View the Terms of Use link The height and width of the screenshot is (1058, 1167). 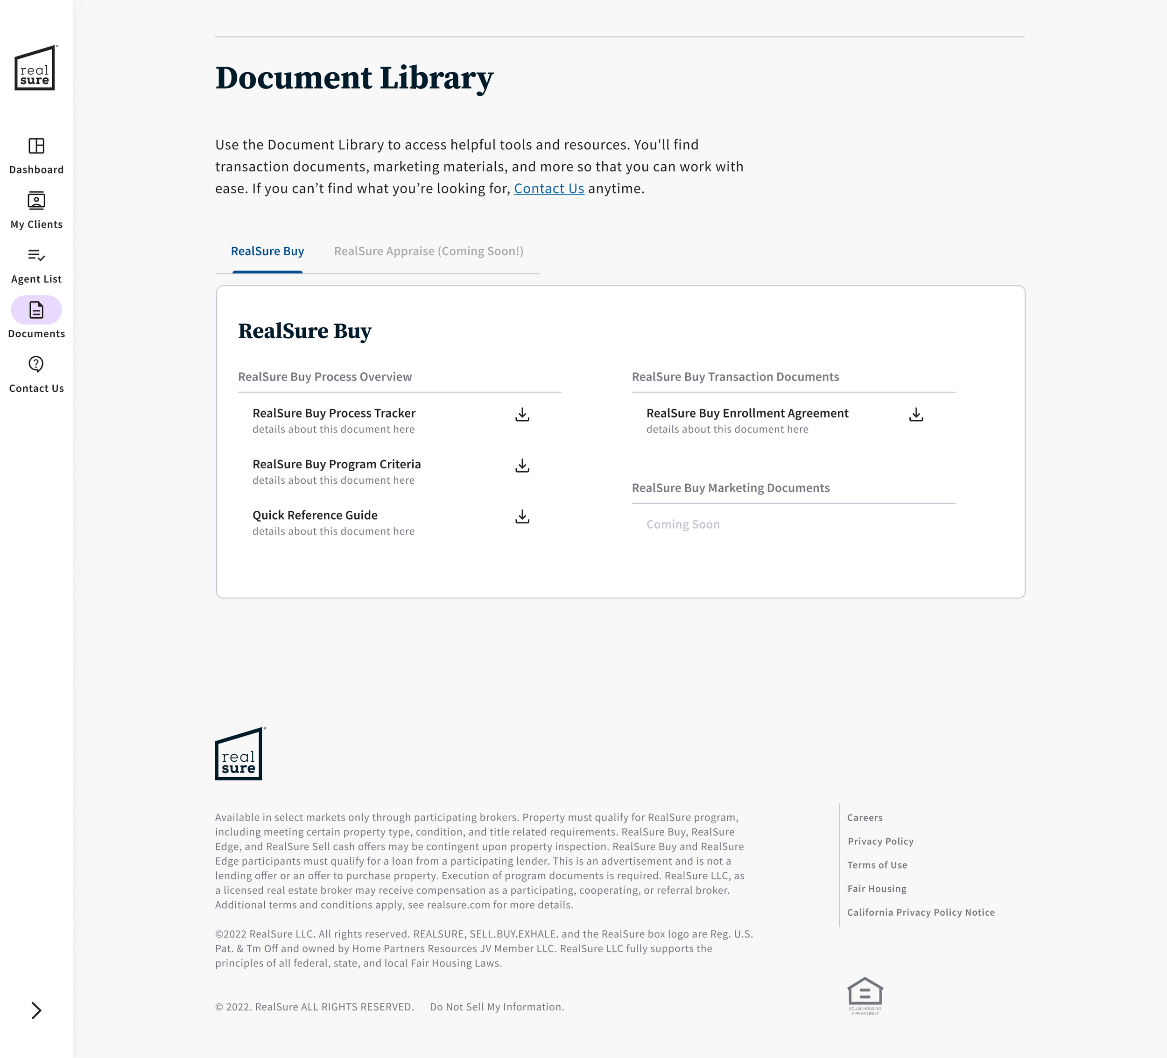(877, 865)
